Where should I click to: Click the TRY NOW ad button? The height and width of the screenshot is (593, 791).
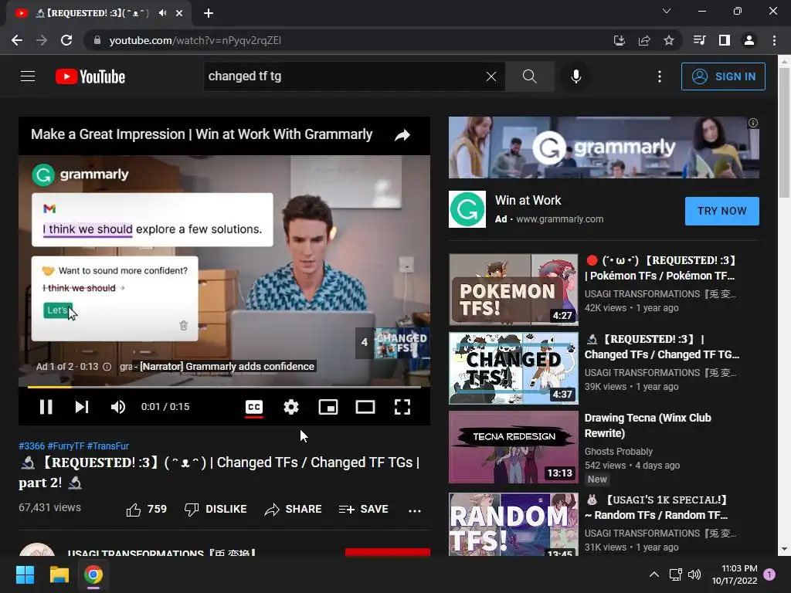click(722, 211)
